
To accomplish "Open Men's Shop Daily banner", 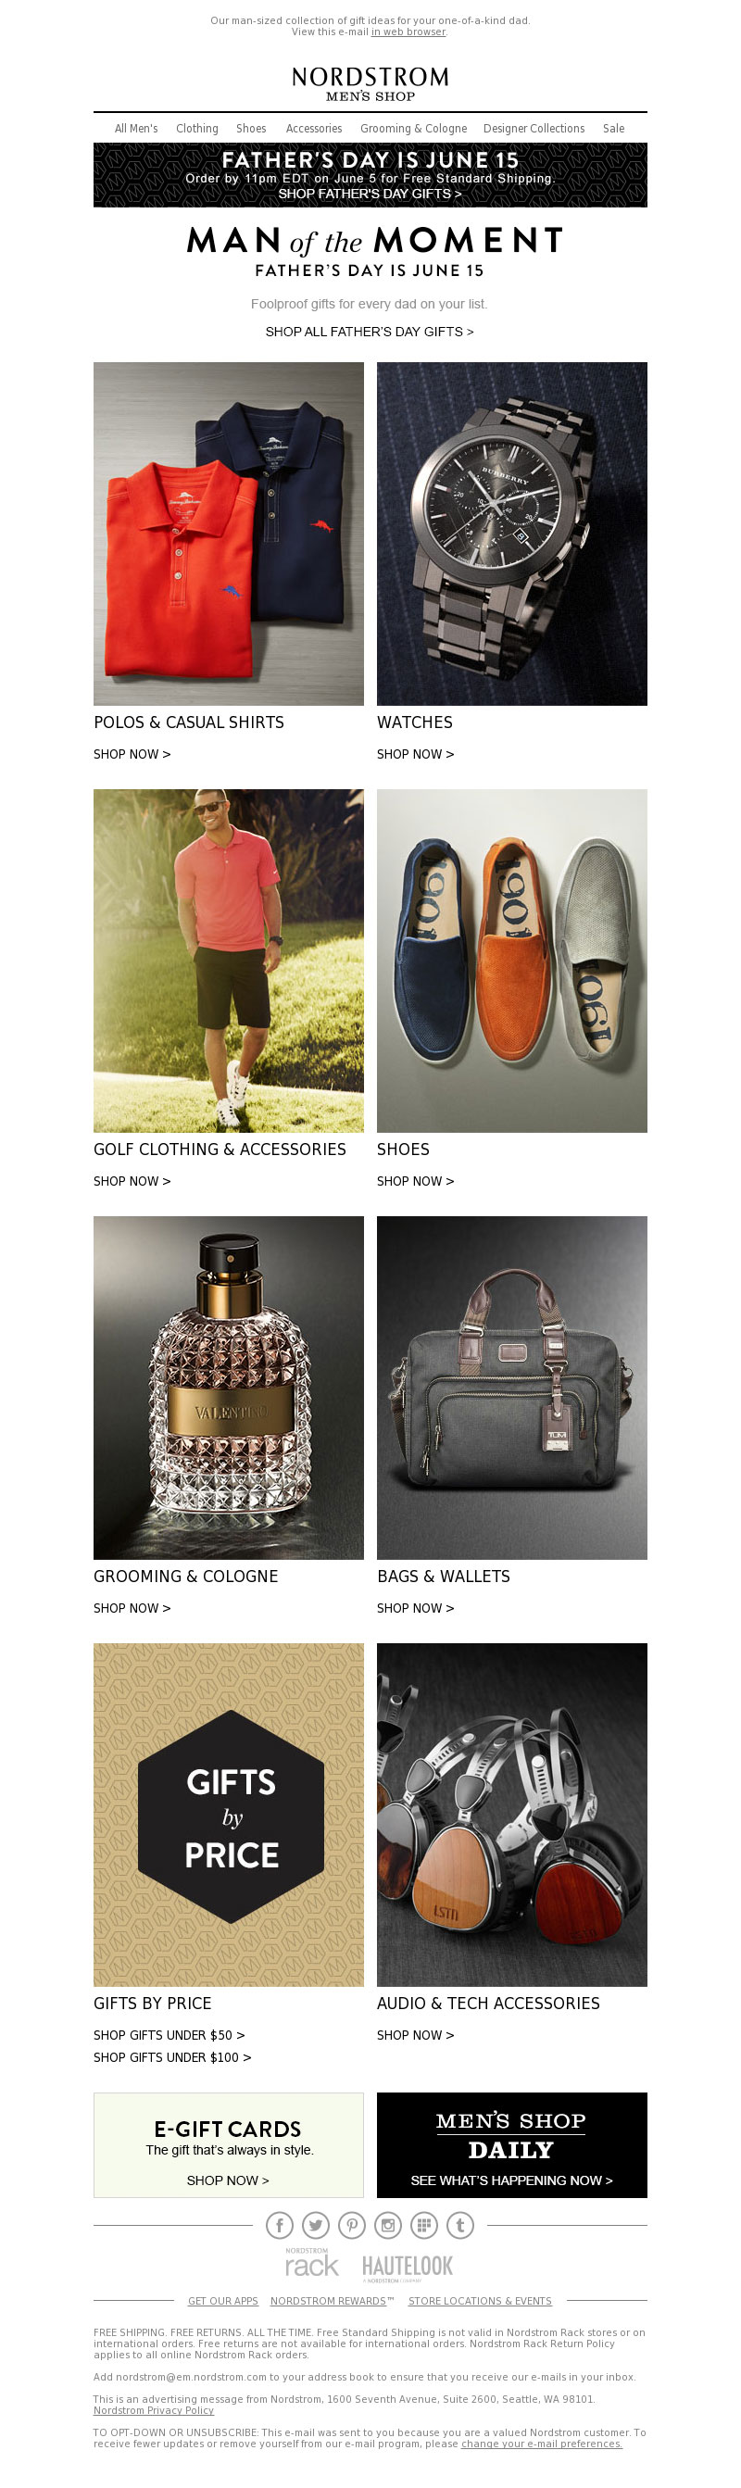I will 512,2145.
